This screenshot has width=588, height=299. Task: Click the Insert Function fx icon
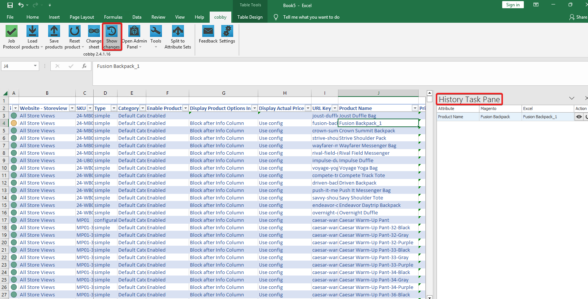pyautogui.click(x=84, y=66)
